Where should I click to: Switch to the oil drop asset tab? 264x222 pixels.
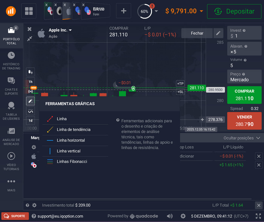click(59, 11)
